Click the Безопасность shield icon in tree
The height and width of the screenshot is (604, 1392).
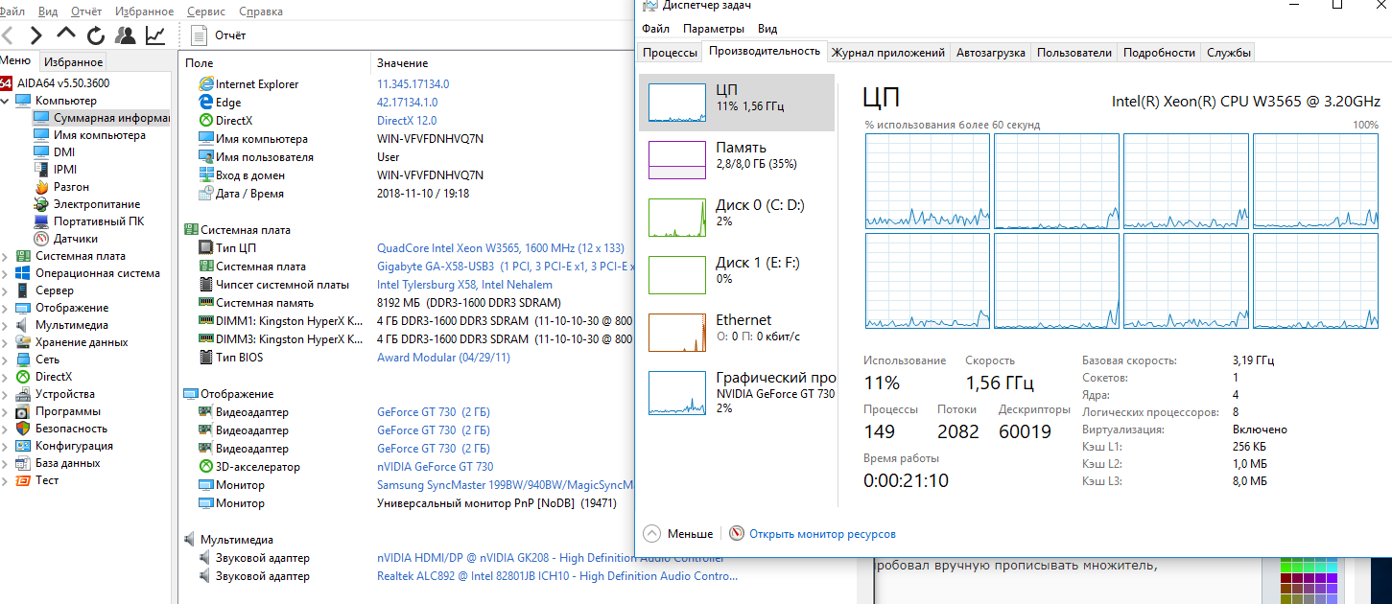tap(23, 429)
